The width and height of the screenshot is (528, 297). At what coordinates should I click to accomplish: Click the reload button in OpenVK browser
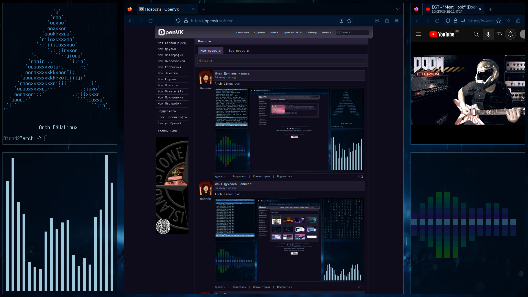pos(151,21)
